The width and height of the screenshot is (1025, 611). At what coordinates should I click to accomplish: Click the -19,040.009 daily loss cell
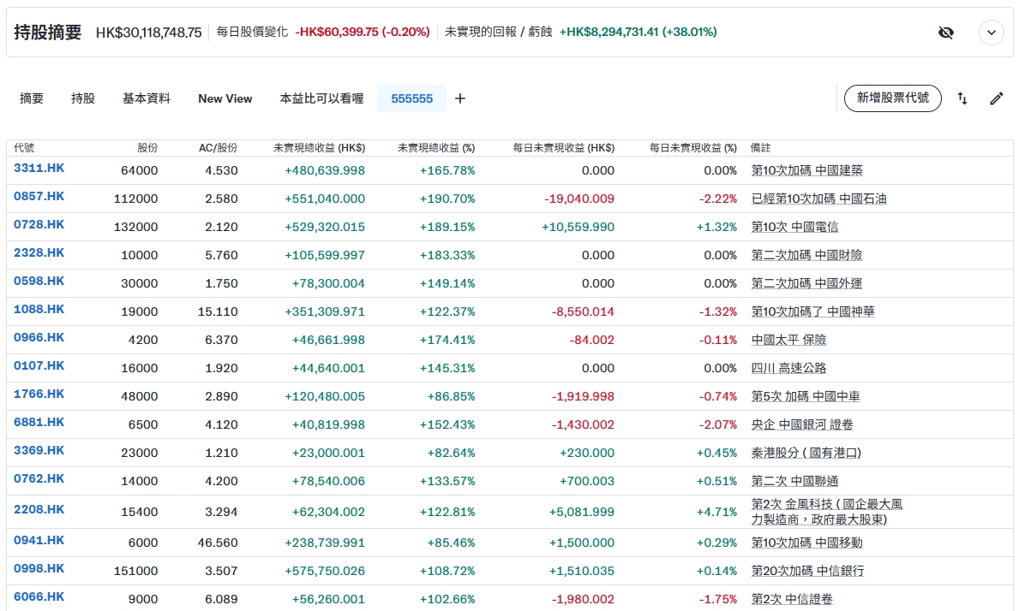[x=579, y=199]
